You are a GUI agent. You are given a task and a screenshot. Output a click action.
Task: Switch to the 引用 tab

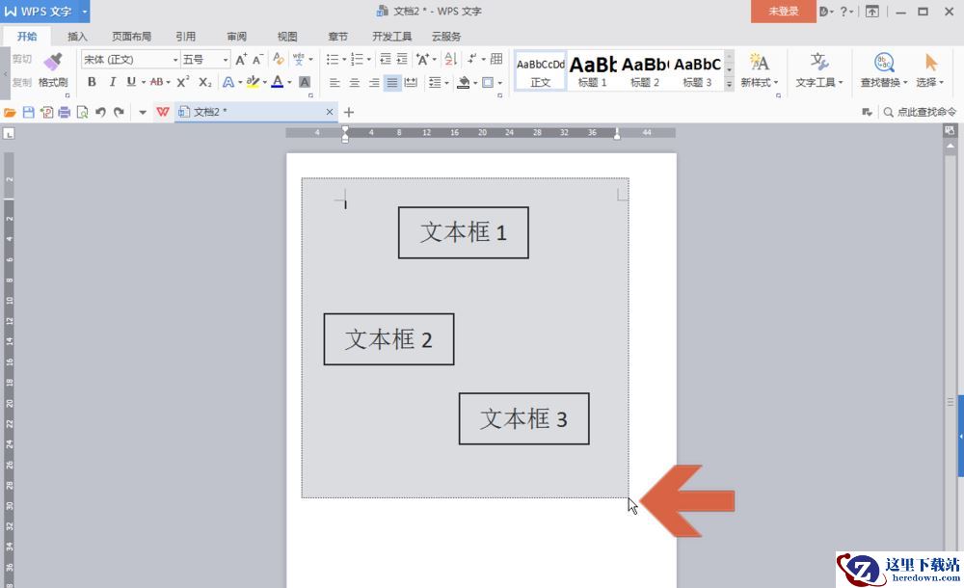pyautogui.click(x=186, y=37)
